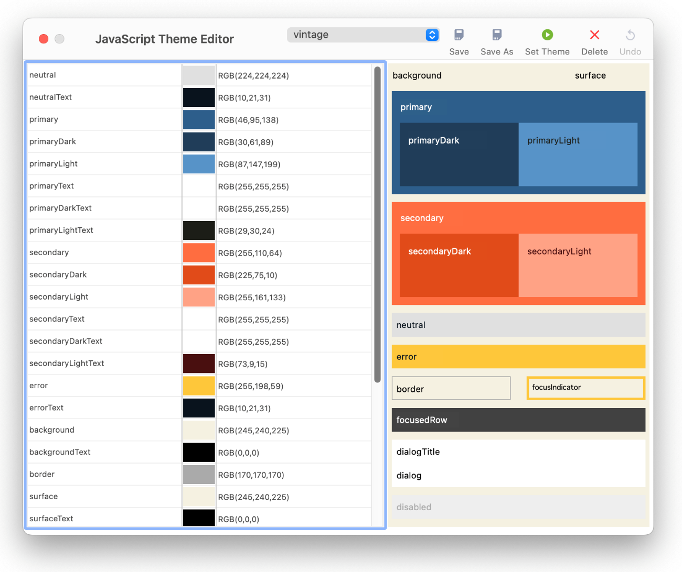Click the Save toolbar icon
The image size is (682, 572).
[459, 35]
